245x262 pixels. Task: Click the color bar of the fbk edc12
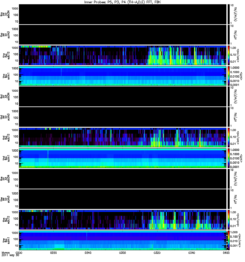pos(228,220)
